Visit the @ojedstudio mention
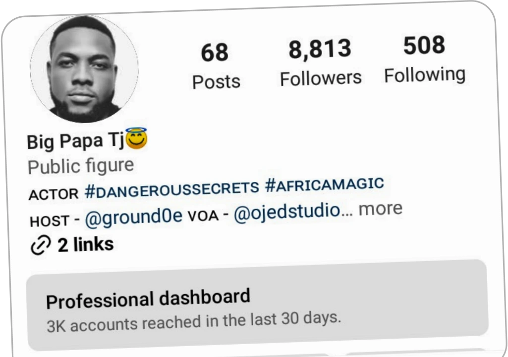The width and height of the screenshot is (508, 357). pyautogui.click(x=287, y=212)
